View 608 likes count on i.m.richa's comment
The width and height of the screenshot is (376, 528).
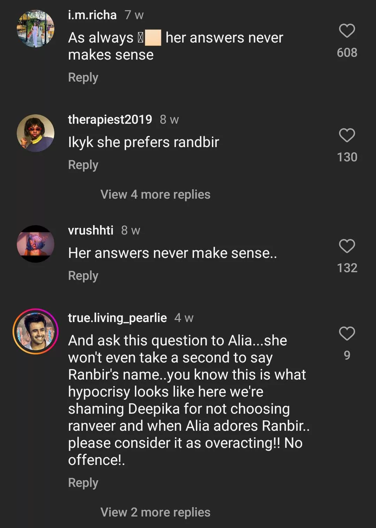coord(347,53)
